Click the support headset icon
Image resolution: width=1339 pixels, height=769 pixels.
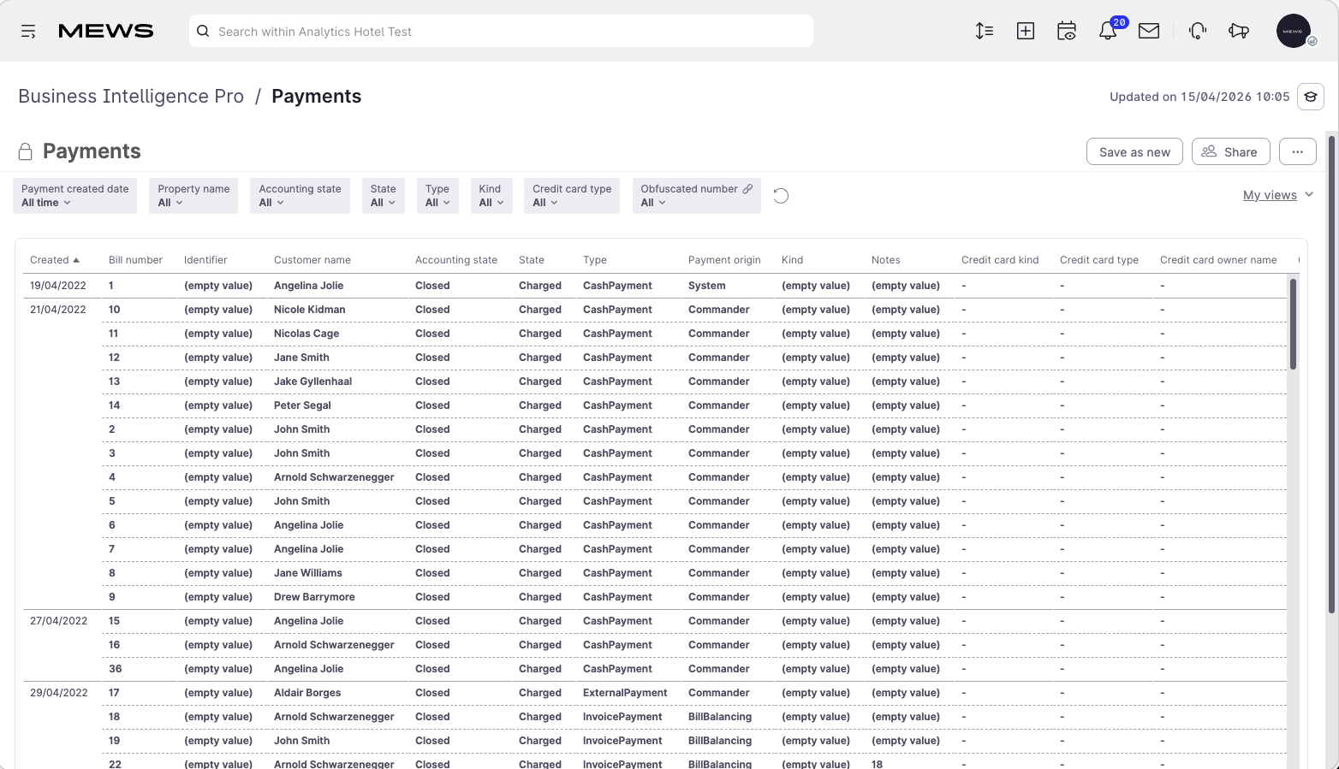click(x=1198, y=32)
